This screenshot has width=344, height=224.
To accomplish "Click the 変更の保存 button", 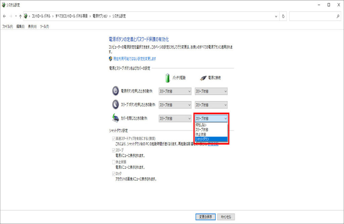I will point(205,217).
